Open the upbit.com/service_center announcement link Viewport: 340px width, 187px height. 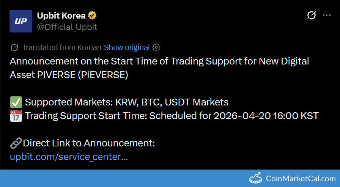click(69, 157)
